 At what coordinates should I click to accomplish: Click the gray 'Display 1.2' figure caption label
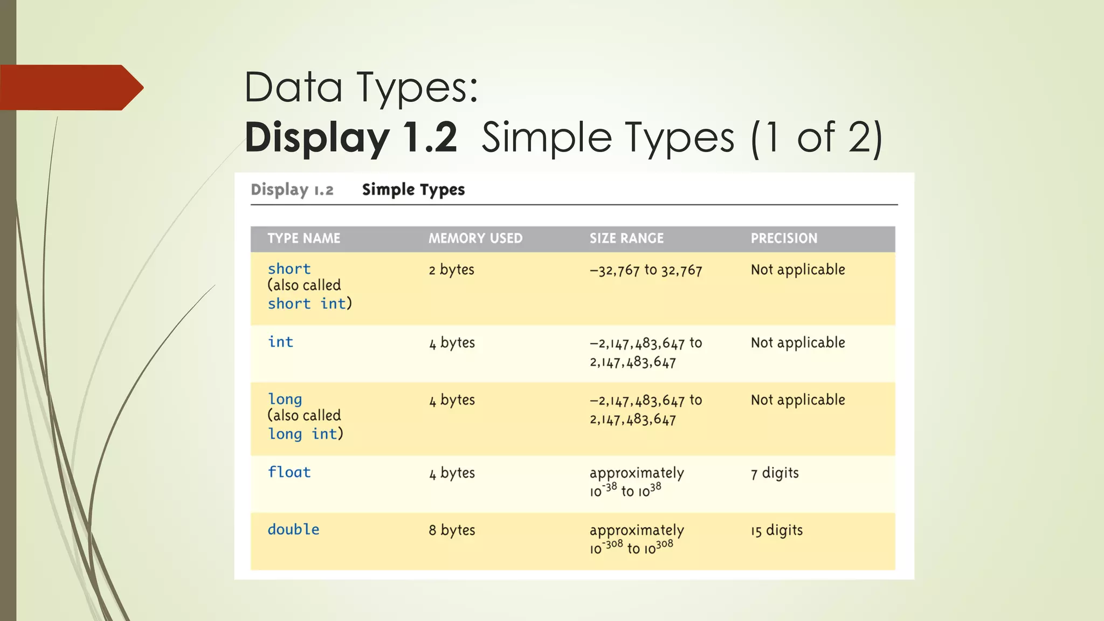tap(292, 190)
